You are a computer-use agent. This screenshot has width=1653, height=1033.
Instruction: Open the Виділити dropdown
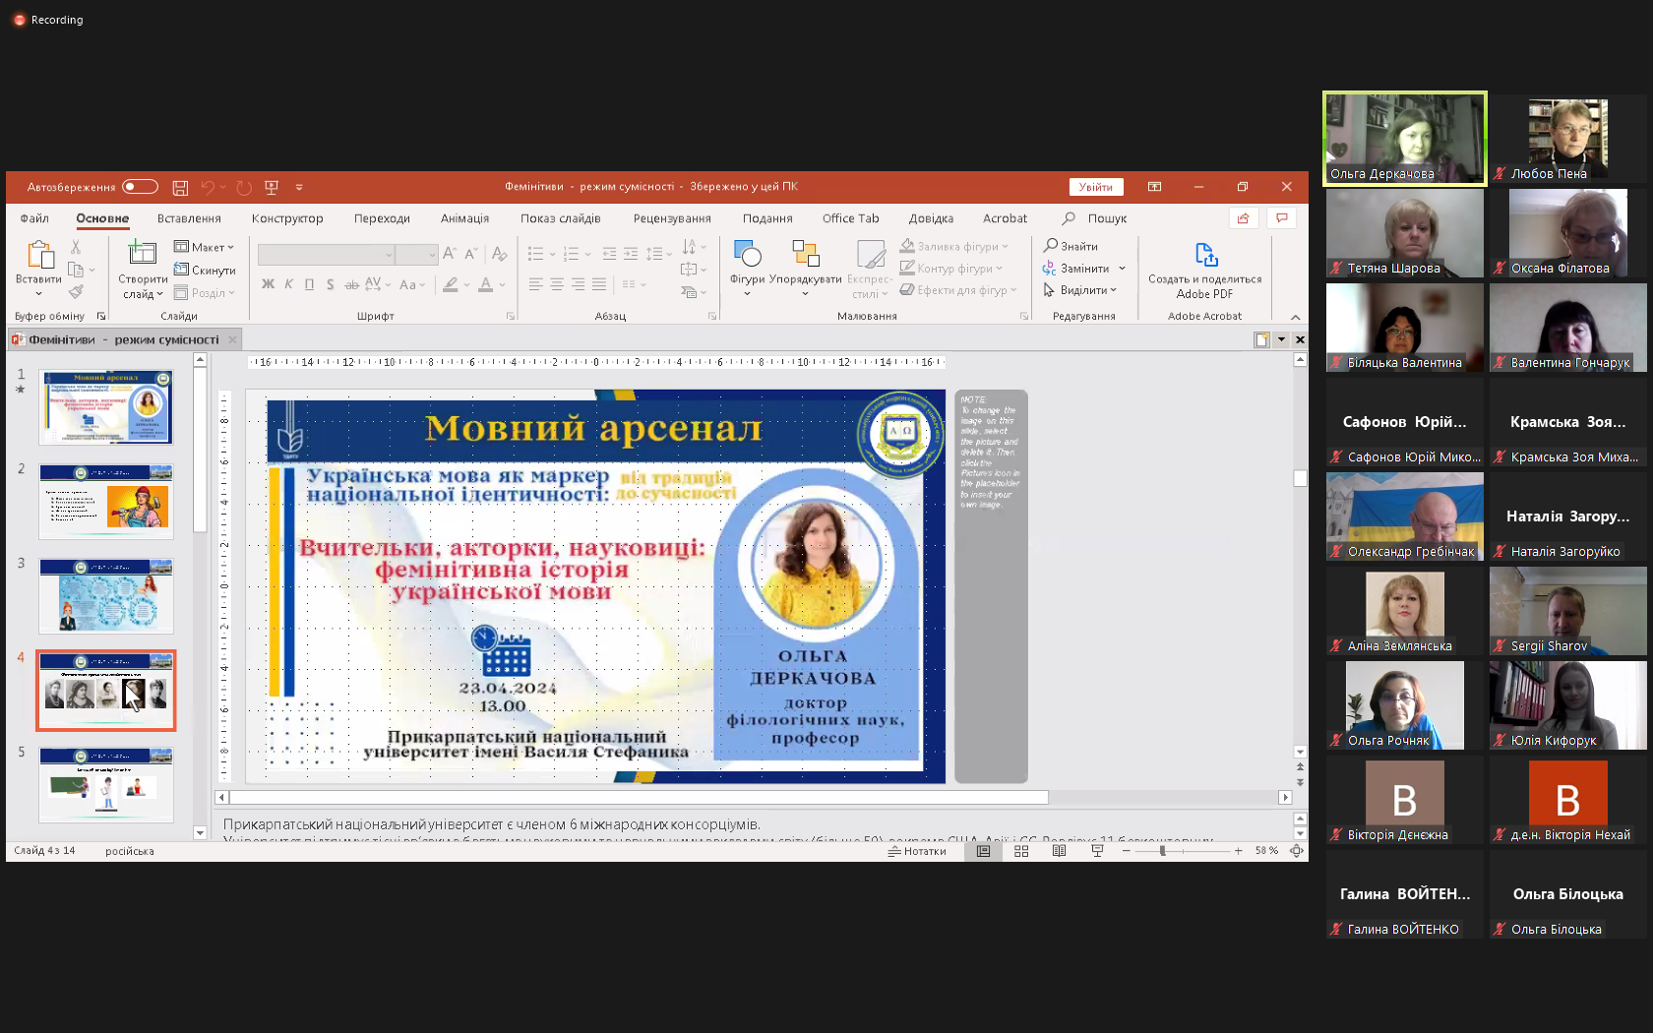click(x=1080, y=290)
